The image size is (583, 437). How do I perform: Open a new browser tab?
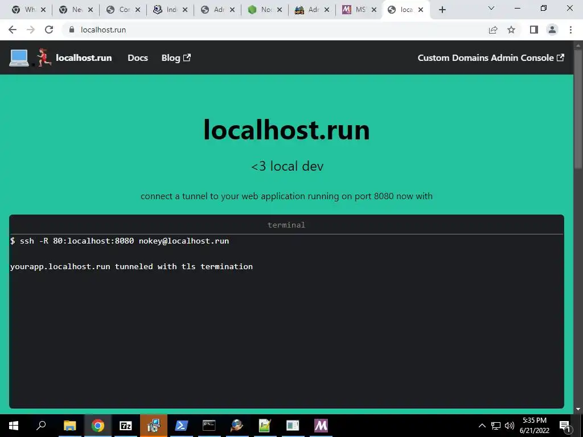coord(442,10)
